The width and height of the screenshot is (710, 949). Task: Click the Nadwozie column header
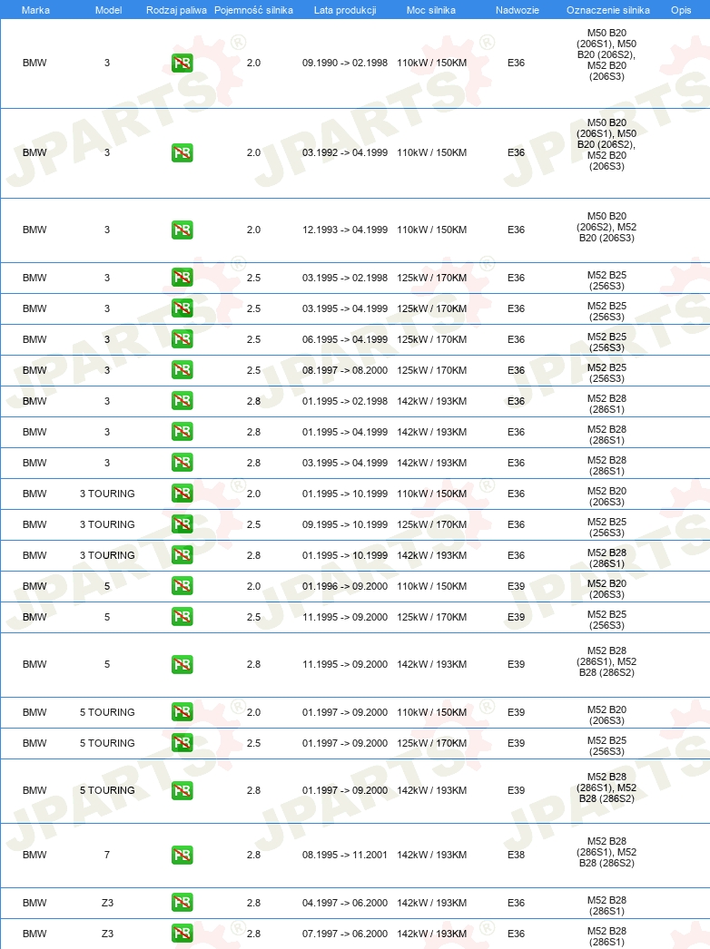click(518, 10)
